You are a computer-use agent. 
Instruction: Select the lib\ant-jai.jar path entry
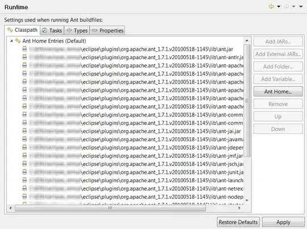(x=135, y=131)
